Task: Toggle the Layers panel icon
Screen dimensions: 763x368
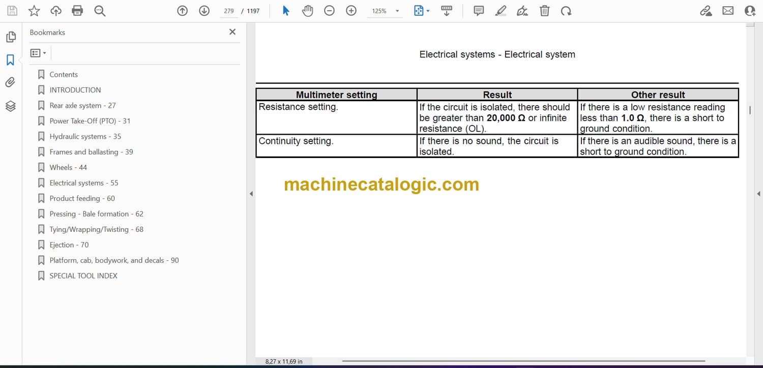Action: tap(10, 106)
